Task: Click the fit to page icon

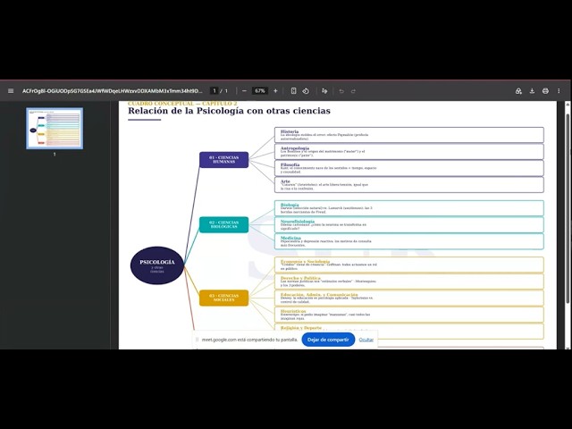Action: 293,91
